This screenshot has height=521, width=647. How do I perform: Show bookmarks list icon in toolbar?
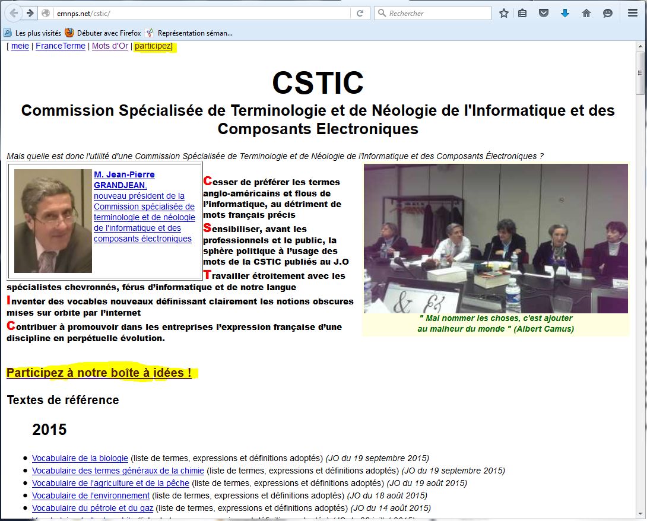522,13
